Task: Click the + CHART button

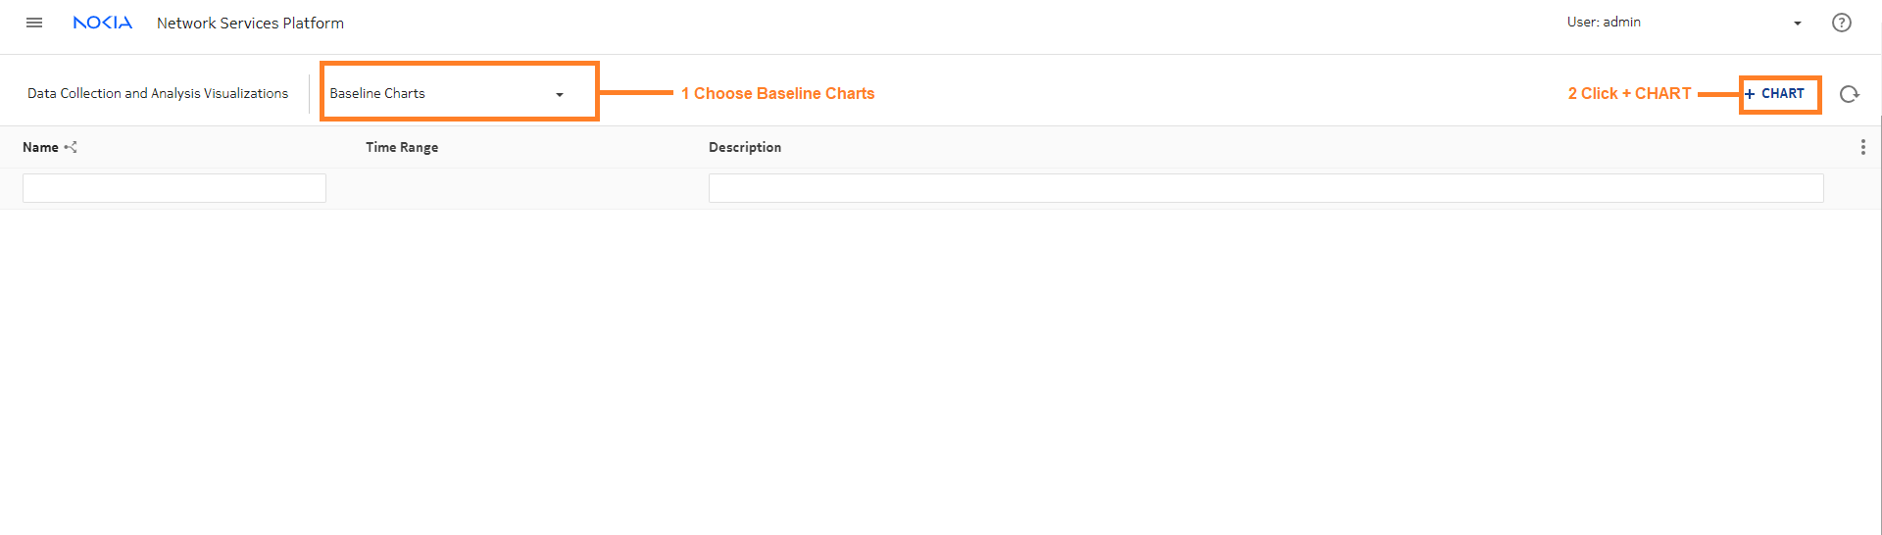Action: pos(1775,93)
